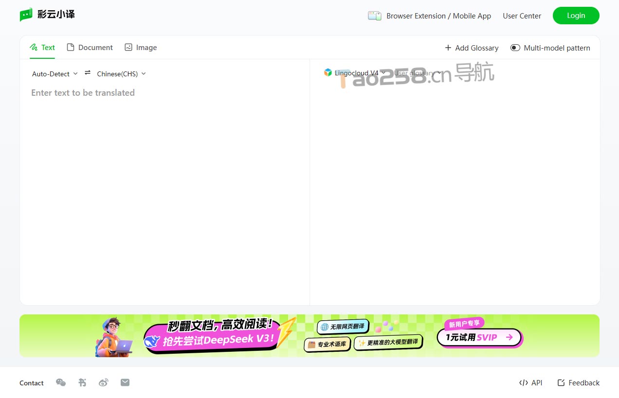
Task: Click the 专业术语库 banner tag
Action: (x=328, y=344)
